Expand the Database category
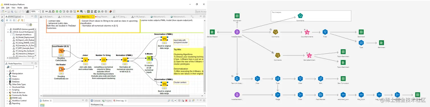 coord(7,82)
